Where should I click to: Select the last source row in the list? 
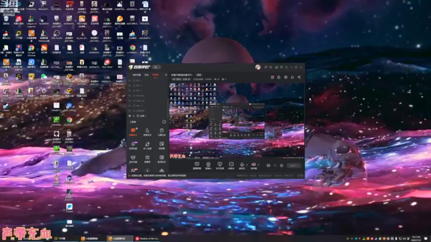click(x=148, y=116)
